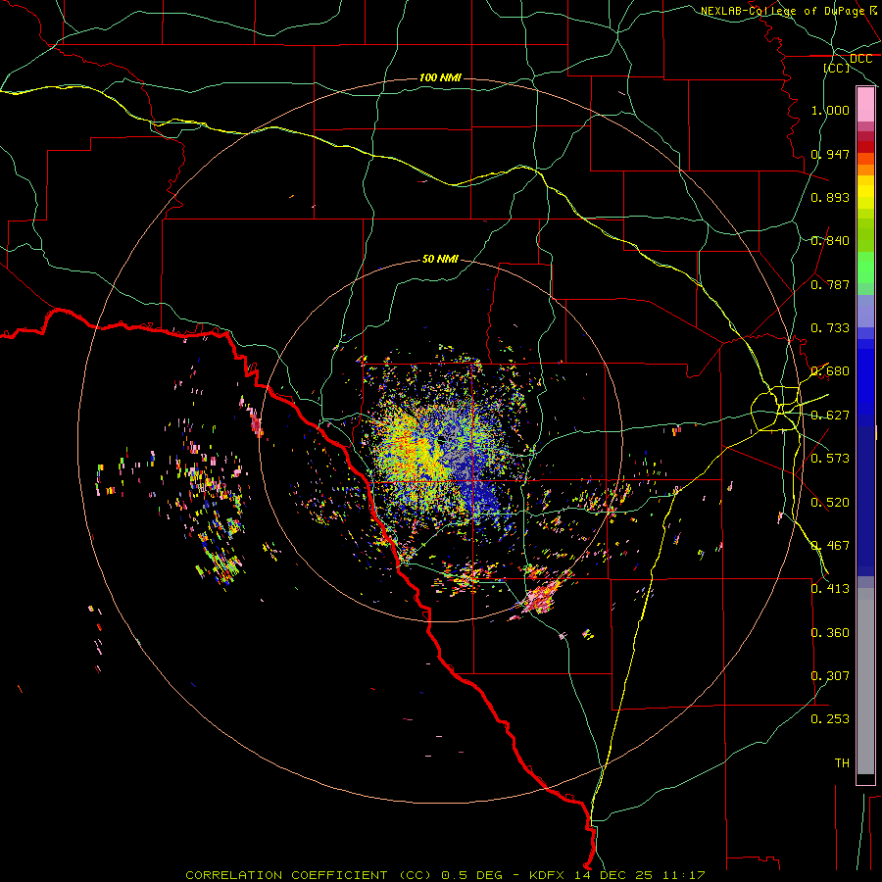Screen dimensions: 882x882
Task: Click the Correlation Coefficient product caption
Action: click(309, 875)
